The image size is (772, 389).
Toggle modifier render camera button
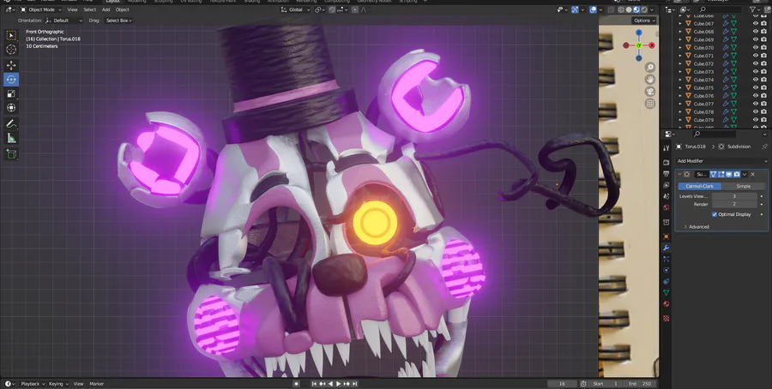pos(737,174)
